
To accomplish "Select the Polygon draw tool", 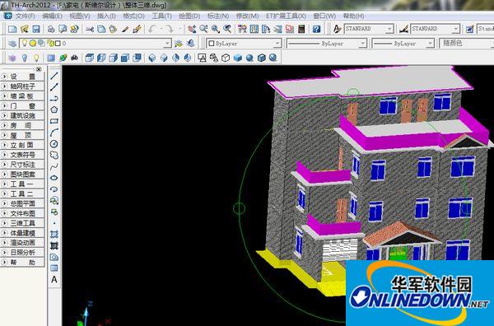I will pos(54,109).
